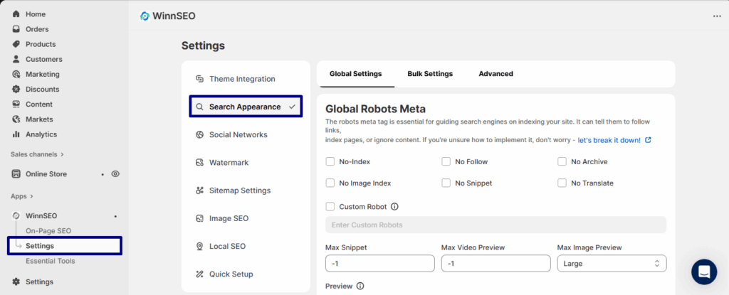The height and width of the screenshot is (295, 729).
Task: Click the Markets globe icon
Action: pyautogui.click(x=16, y=119)
